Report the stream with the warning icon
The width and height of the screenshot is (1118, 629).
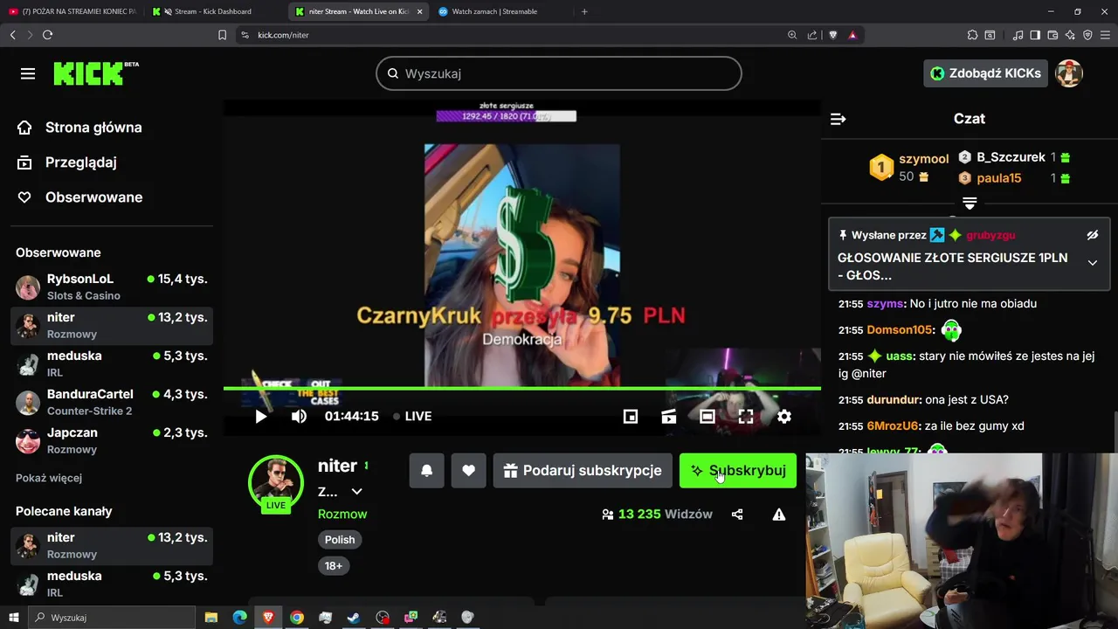coord(779,515)
